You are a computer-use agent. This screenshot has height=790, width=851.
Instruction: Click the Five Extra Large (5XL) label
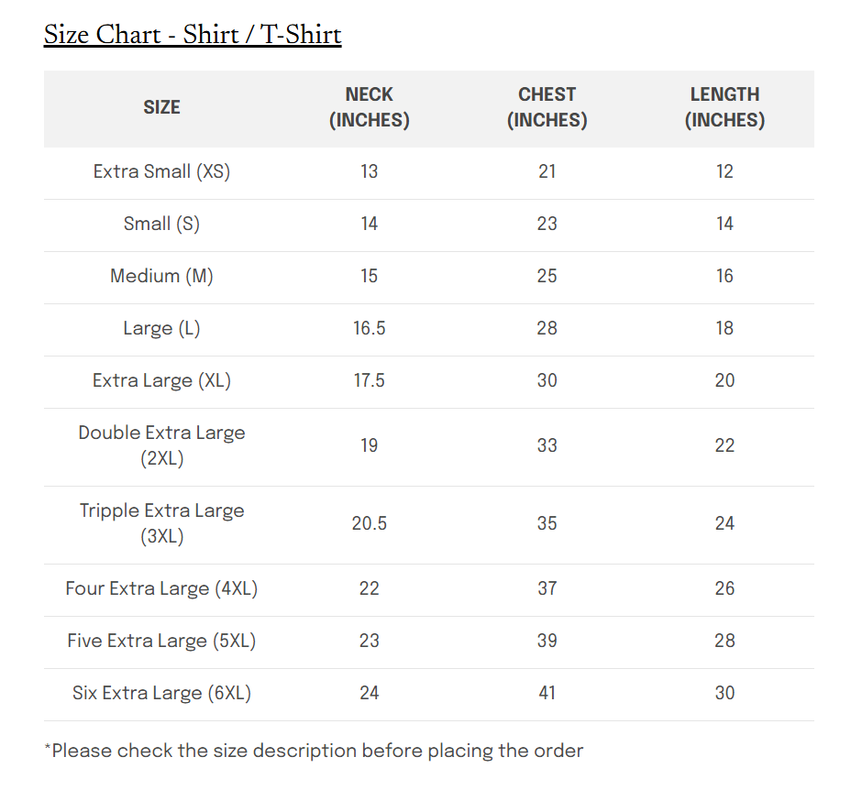[161, 641]
